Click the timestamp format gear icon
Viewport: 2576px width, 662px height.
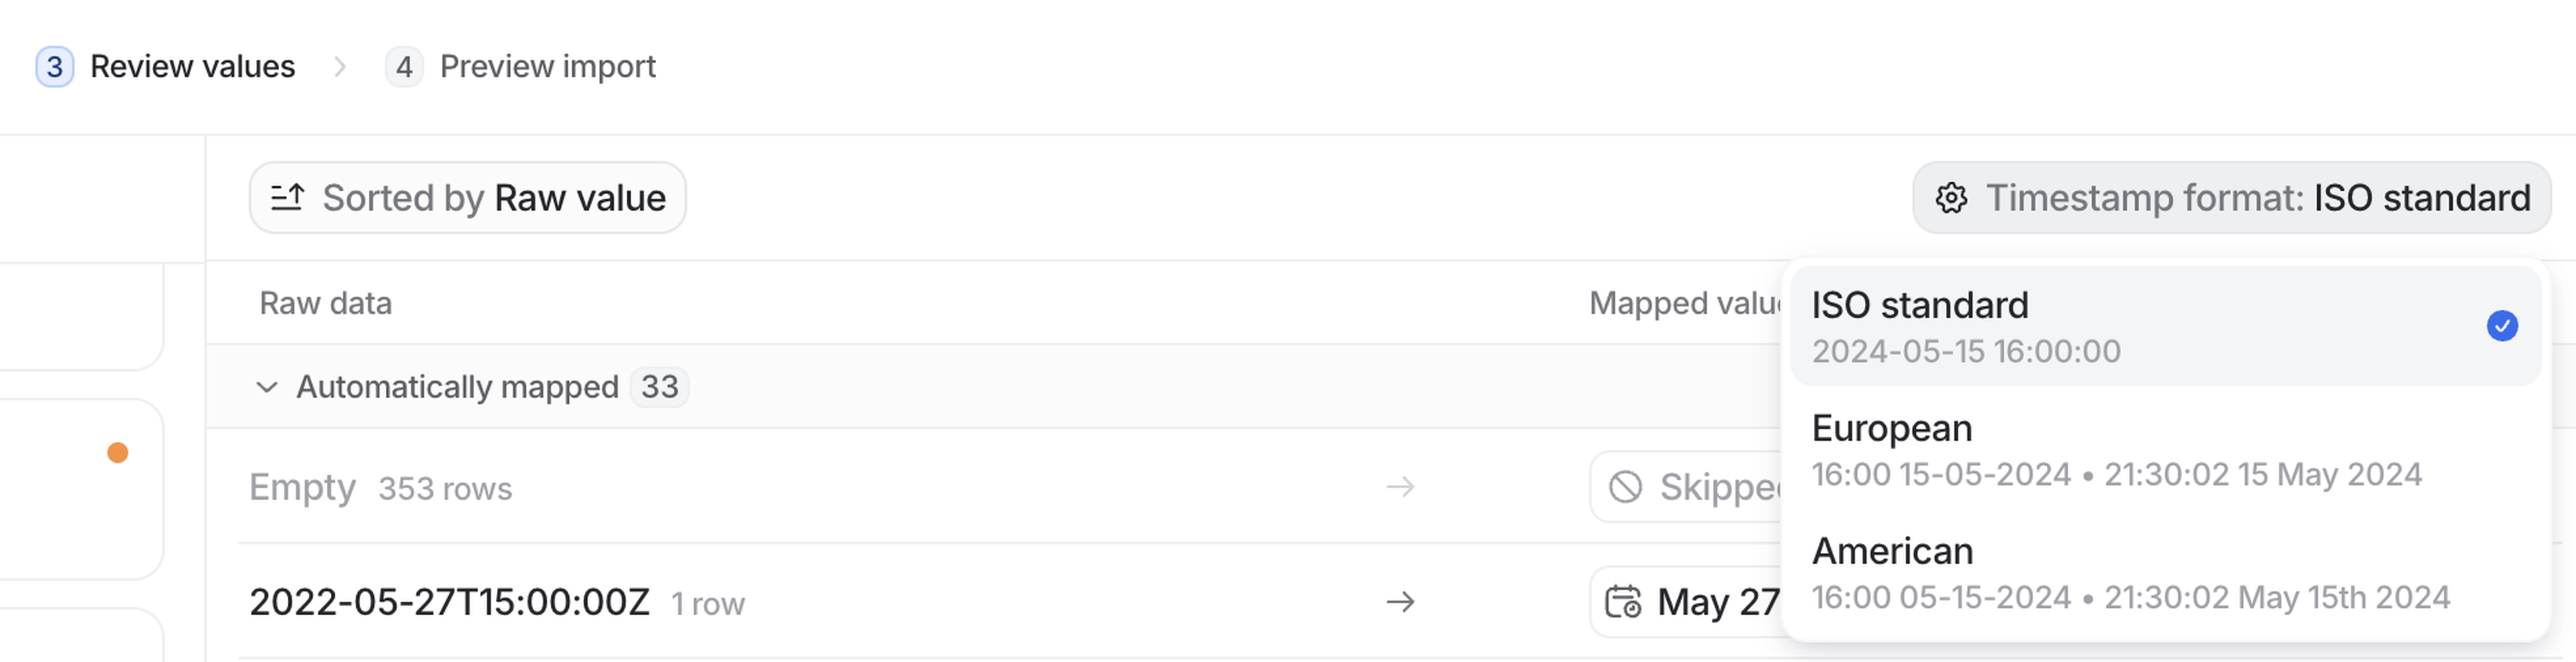(1950, 198)
